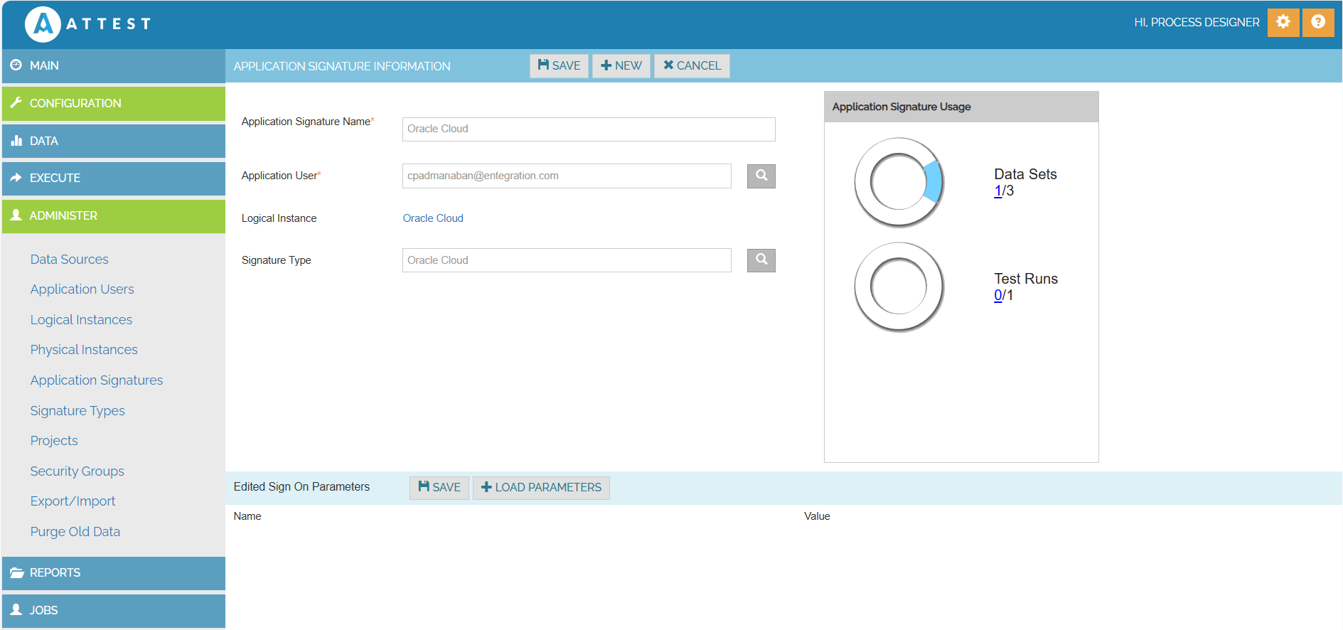Click the dashboard icon beside MAIN
The width and height of the screenshot is (1343, 630).
coord(16,65)
